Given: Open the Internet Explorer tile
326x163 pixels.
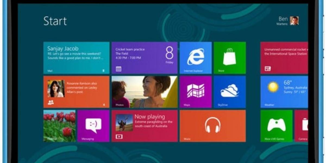Looking at the screenshot, I should point(196,58).
